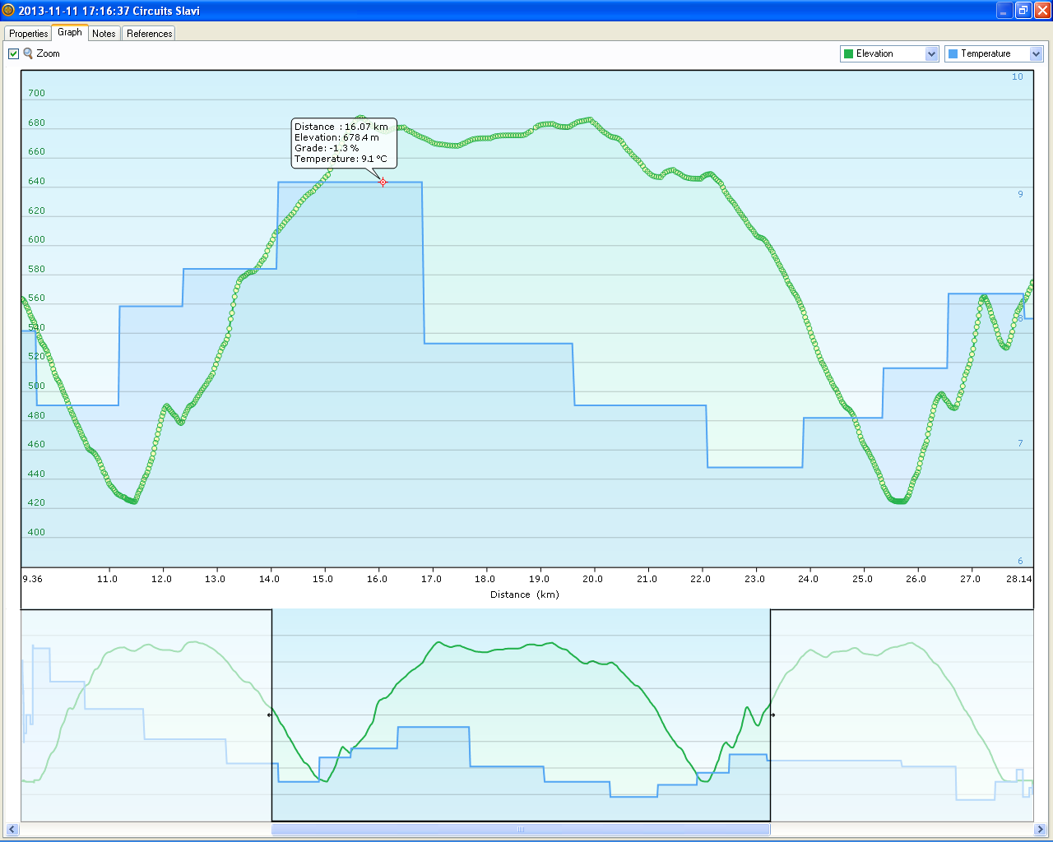Minimize the Circuits Slavi window
Viewport: 1053px width, 842px height.
coord(1004,11)
